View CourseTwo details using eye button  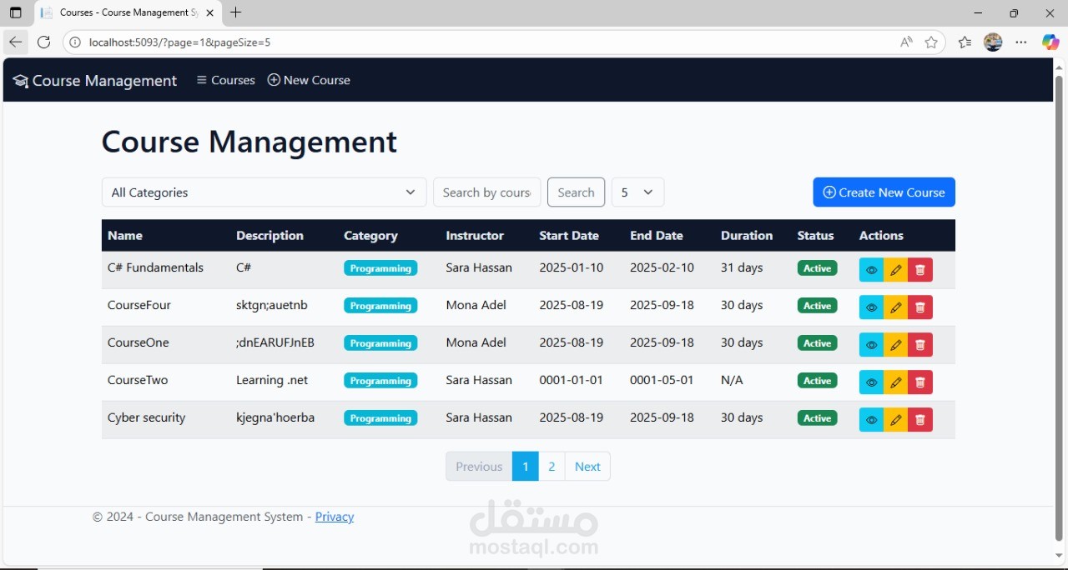pyautogui.click(x=871, y=382)
